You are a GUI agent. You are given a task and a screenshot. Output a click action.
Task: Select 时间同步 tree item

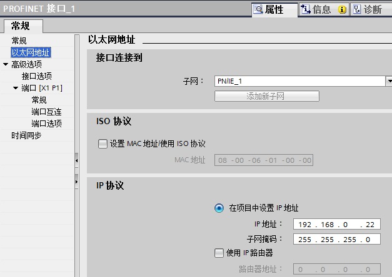click(x=26, y=135)
